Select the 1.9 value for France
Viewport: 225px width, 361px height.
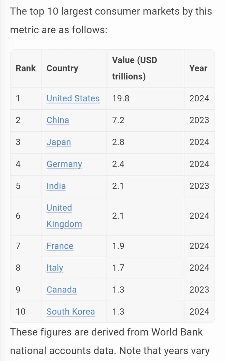click(x=145, y=246)
